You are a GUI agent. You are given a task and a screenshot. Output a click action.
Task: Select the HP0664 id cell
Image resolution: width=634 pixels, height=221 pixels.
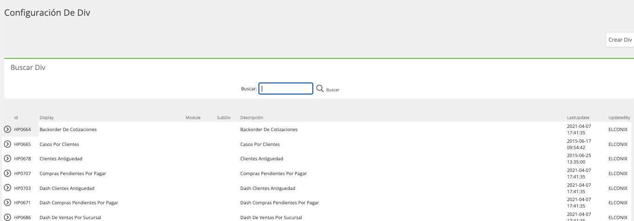click(x=22, y=129)
